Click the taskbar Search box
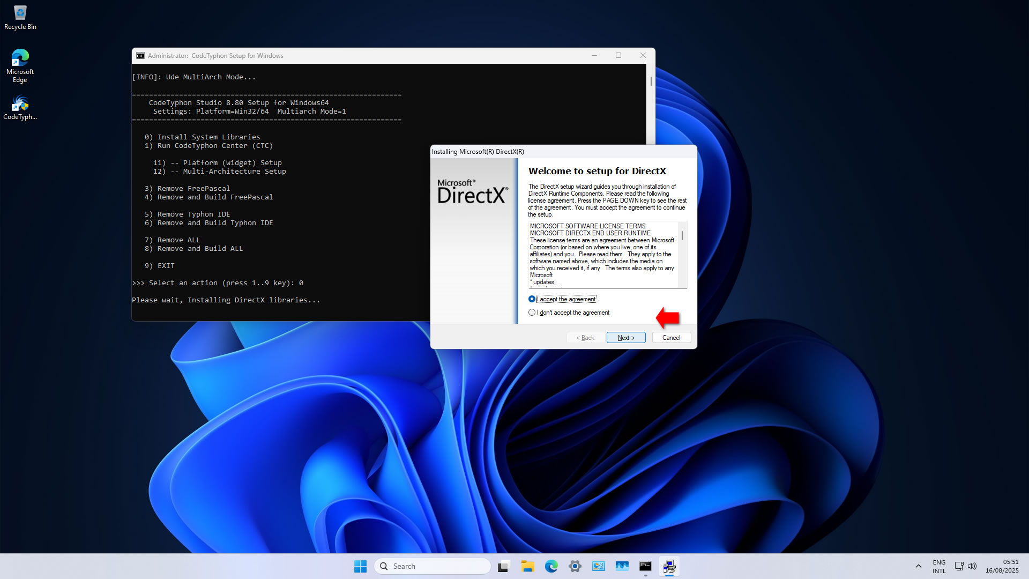Viewport: 1029px width, 579px height. click(432, 566)
